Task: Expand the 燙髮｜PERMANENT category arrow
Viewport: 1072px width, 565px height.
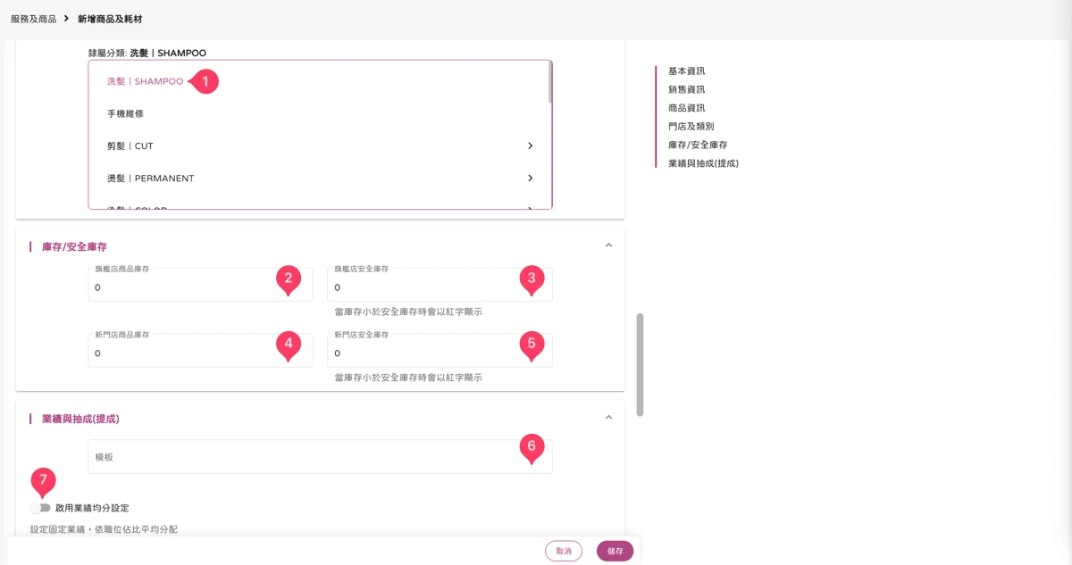Action: [x=530, y=178]
